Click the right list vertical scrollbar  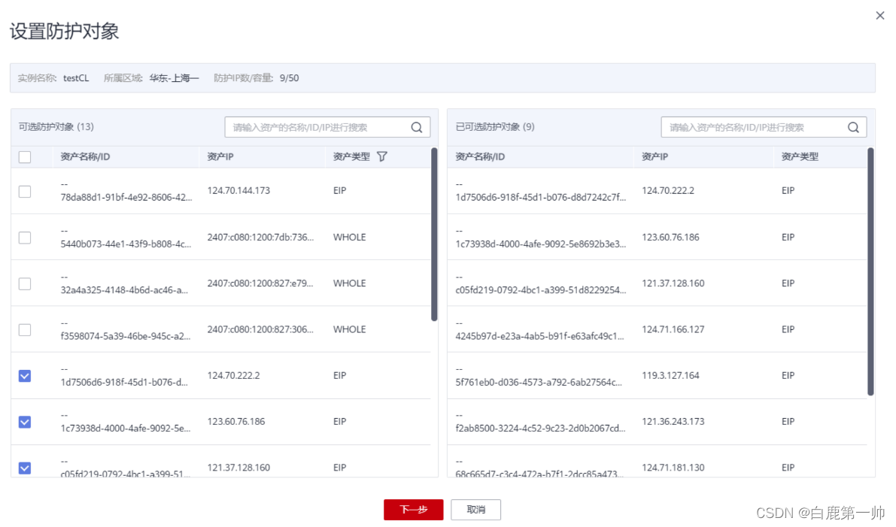click(870, 271)
